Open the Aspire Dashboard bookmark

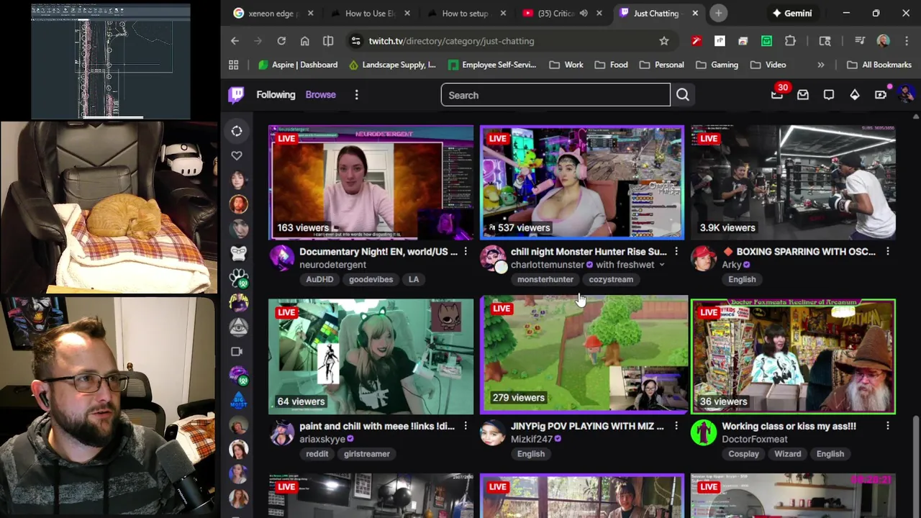pos(297,65)
